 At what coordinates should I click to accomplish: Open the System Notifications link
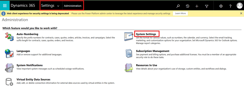pyautogui.click(x=30, y=65)
